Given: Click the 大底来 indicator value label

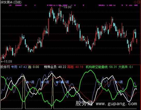Looking at the screenshot, I should click(x=125, y=67).
